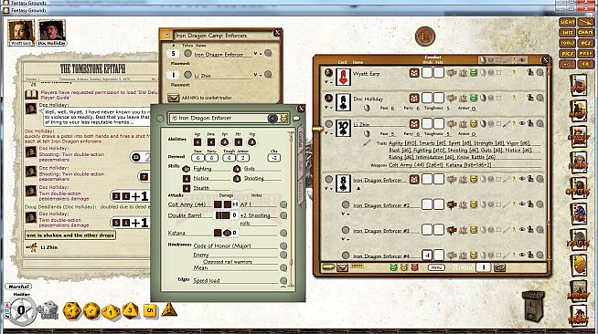Open the INIT sidebar button

(x=567, y=33)
